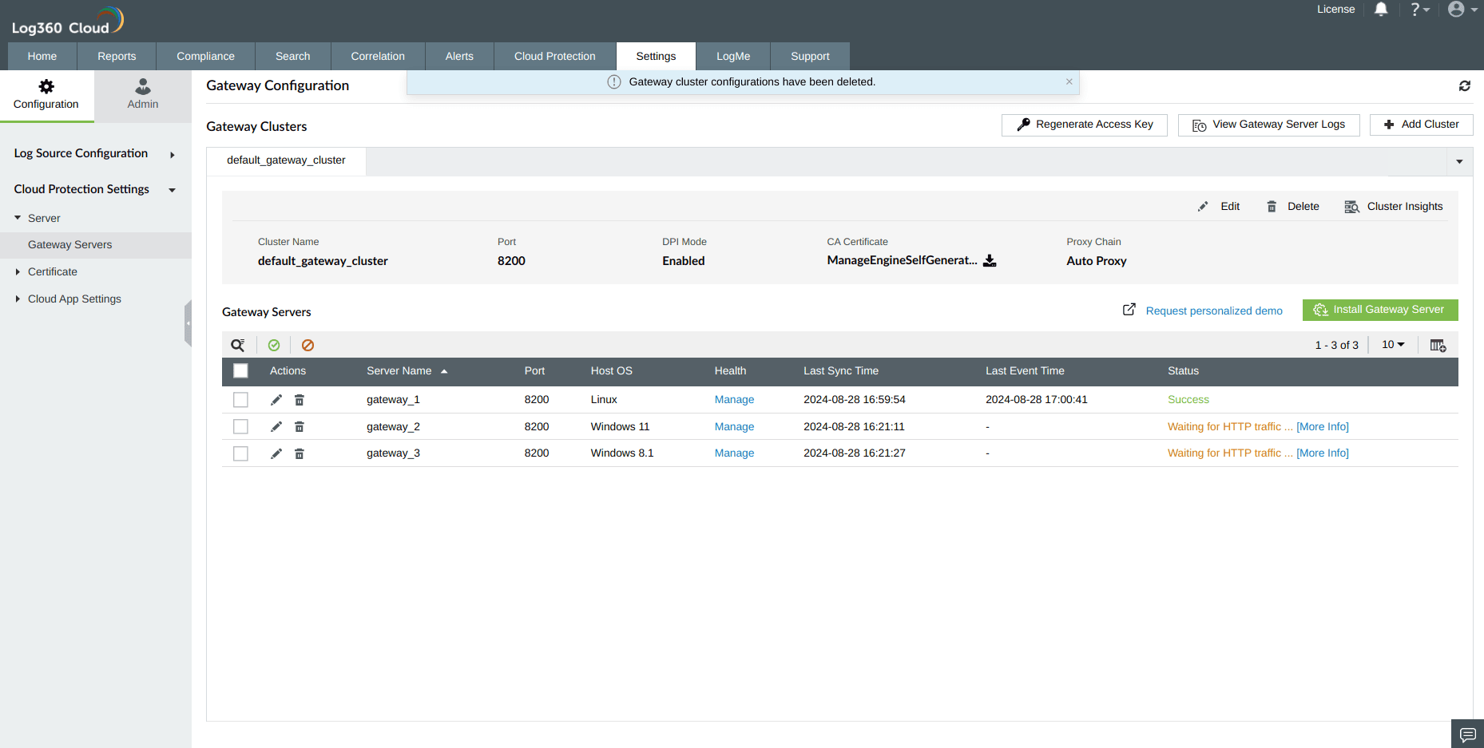Screen dimensions: 1484x748
Task: Open More Info for gateway_2 status
Action: coord(1322,426)
